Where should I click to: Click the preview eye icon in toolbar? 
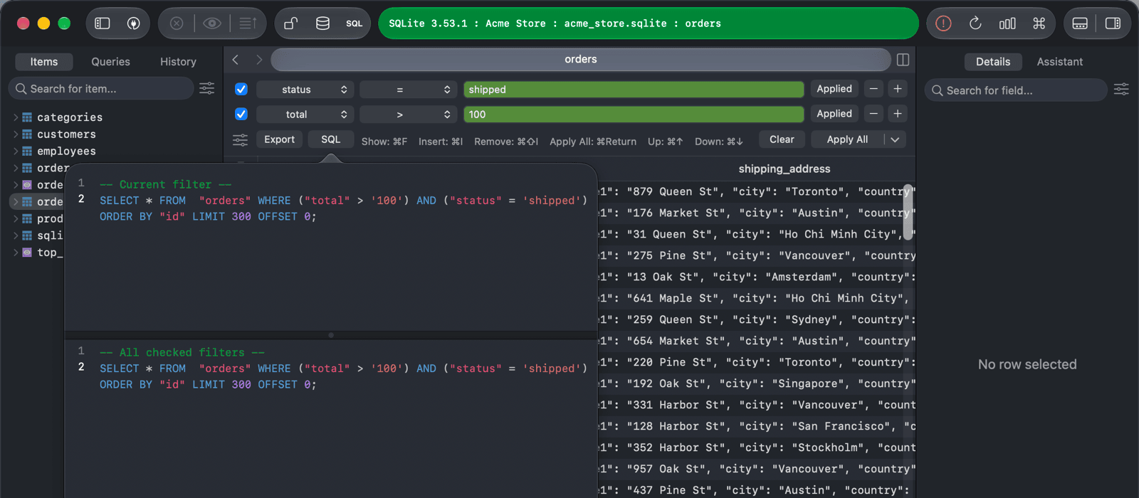pyautogui.click(x=212, y=23)
